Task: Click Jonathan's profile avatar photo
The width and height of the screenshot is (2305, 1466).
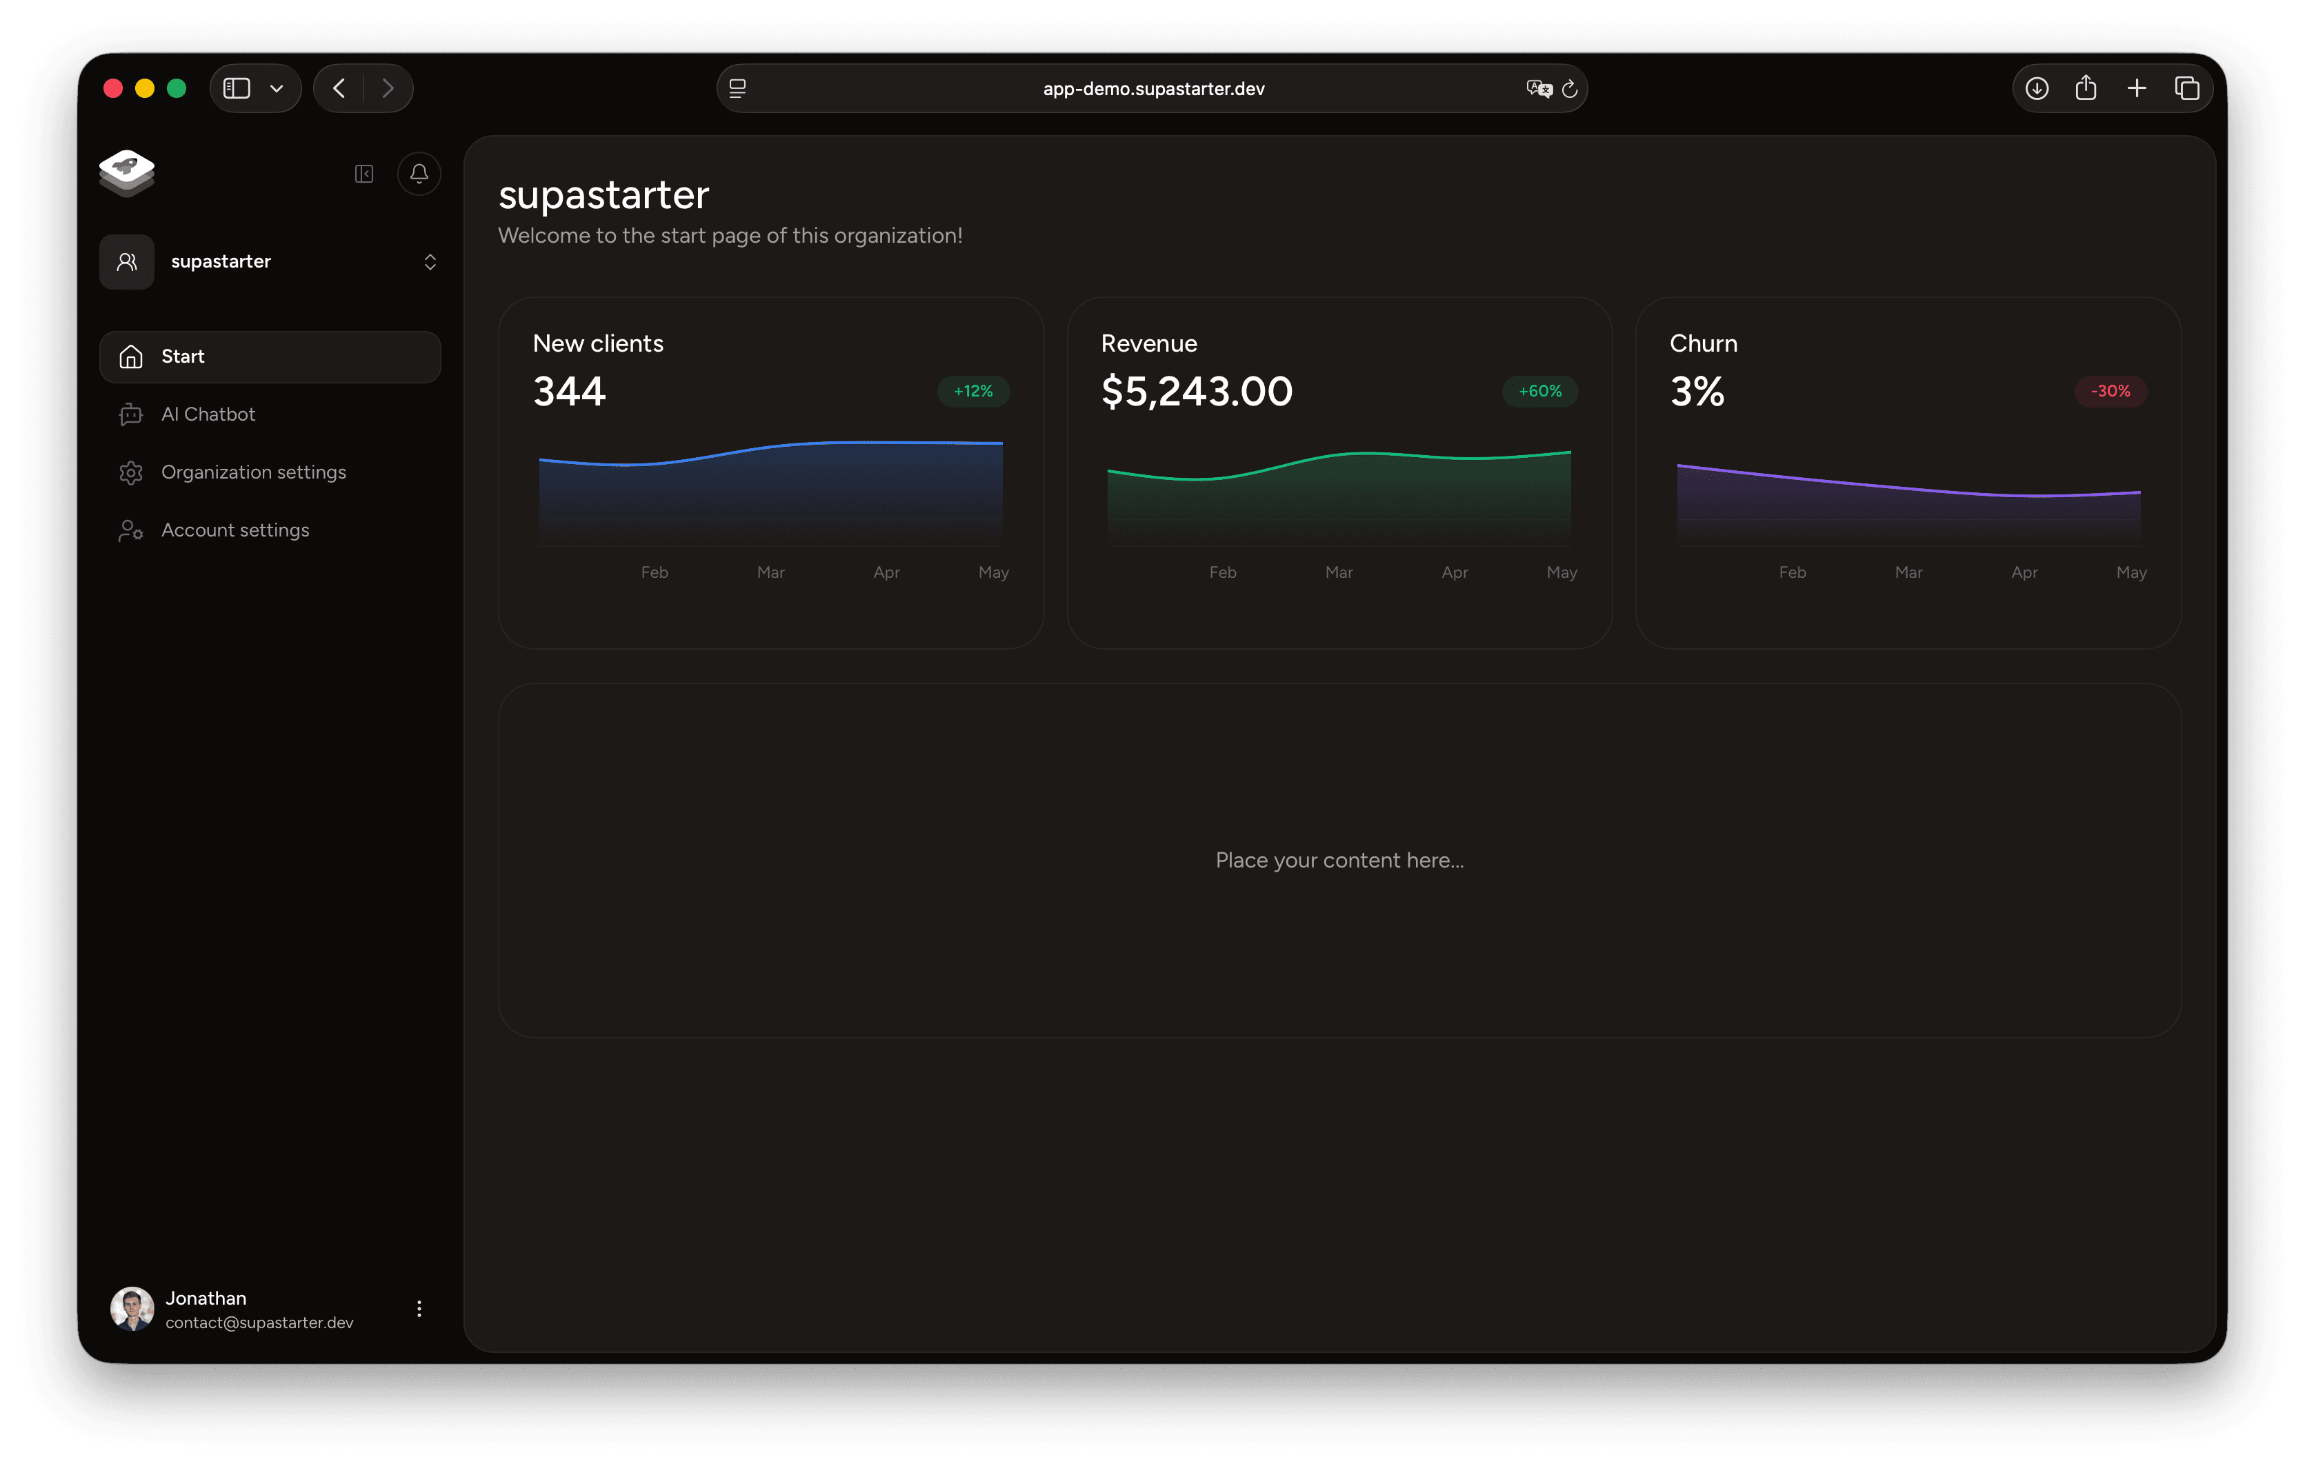Action: [x=131, y=1308]
